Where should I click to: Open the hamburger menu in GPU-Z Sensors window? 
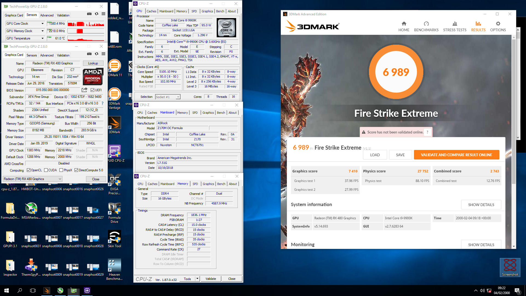pyautogui.click(x=103, y=14)
